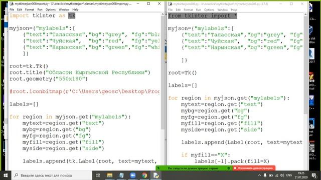Click "labels=[]" in the right editor
Image resolution: width=321 pixels, height=180 pixels.
point(183,85)
